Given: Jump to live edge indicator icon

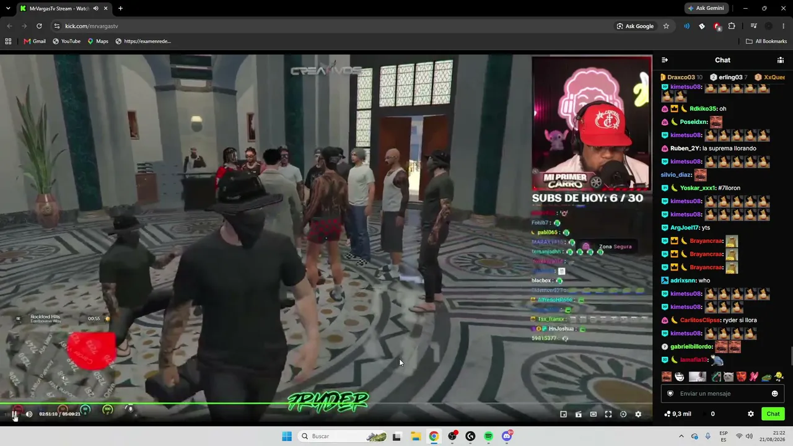Looking at the screenshot, I should click(623, 414).
